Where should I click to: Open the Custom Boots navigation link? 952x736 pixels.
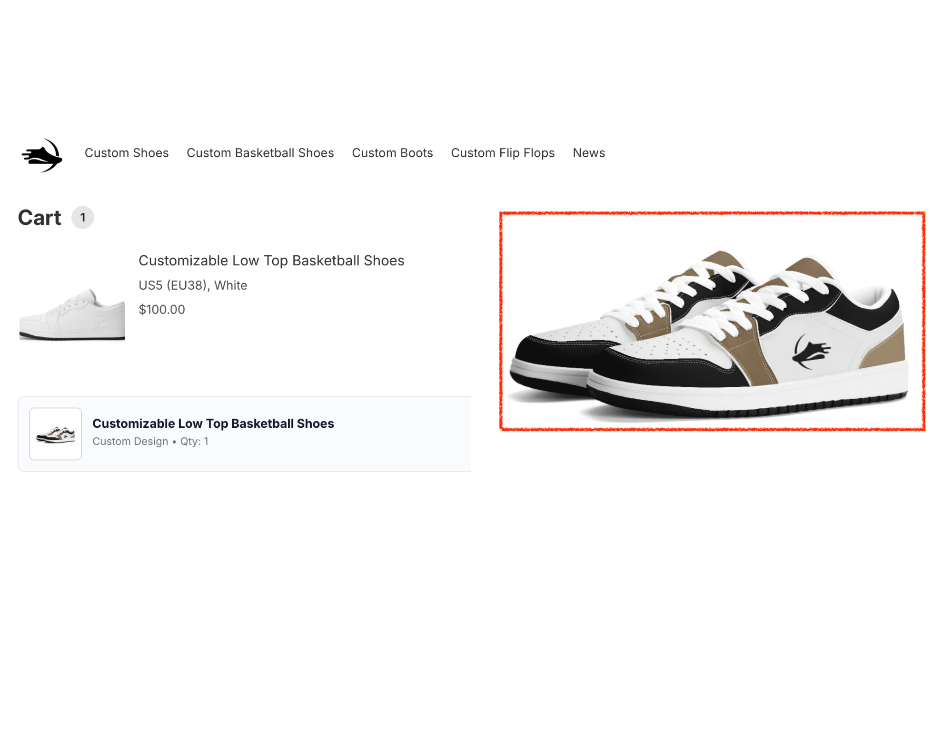coord(392,153)
